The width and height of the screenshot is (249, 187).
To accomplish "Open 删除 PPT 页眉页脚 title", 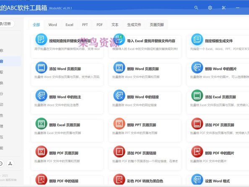I will tap(142, 125).
